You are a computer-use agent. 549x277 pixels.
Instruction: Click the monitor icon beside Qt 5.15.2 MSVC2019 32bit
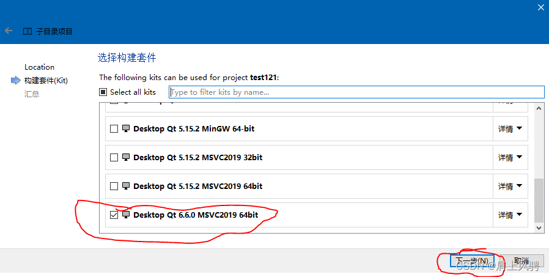click(126, 157)
